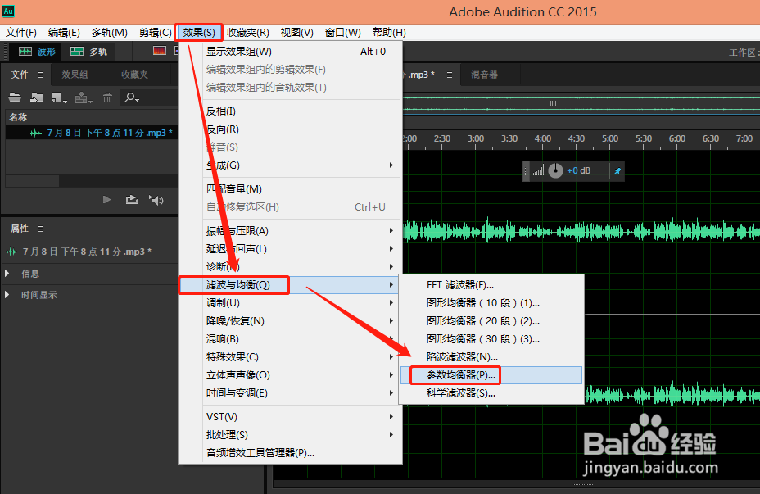The height and width of the screenshot is (494, 760).
Task: Choose 图形均衡器 (10 段) effect
Action: coord(491,303)
